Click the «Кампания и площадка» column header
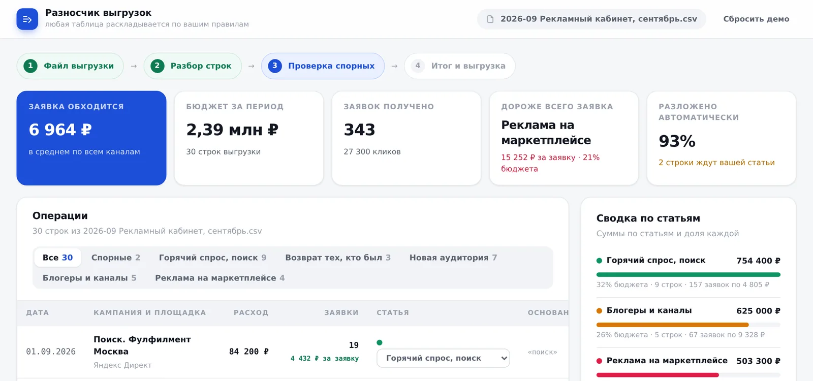The height and width of the screenshot is (381, 813). [x=150, y=312]
